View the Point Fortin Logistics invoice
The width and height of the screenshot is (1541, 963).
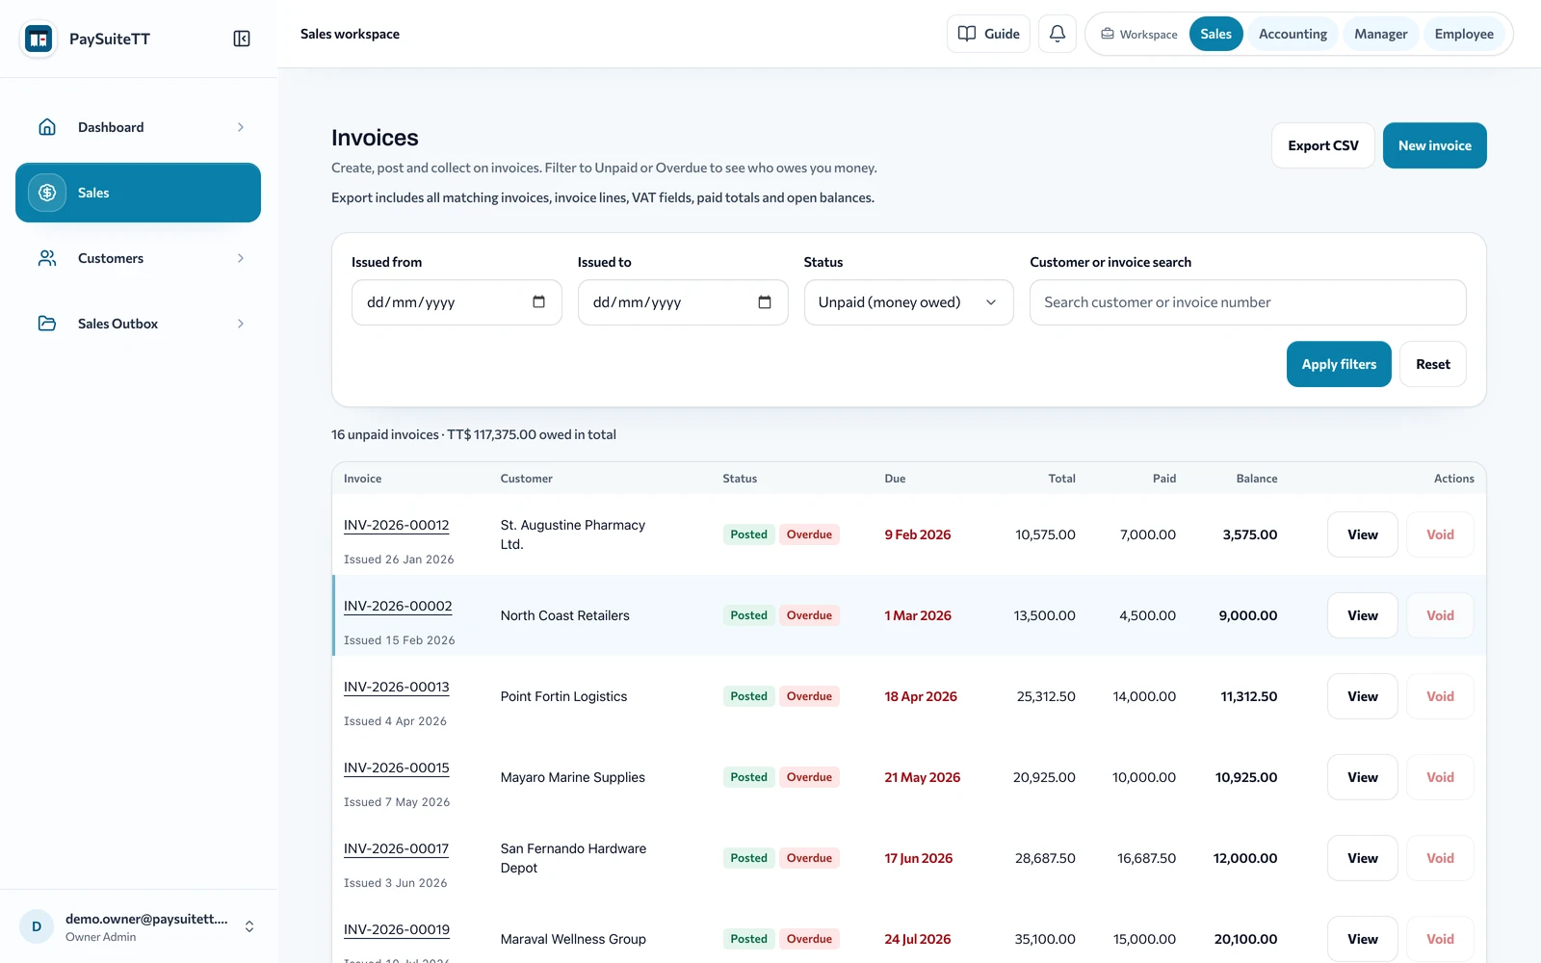pyautogui.click(x=1363, y=696)
